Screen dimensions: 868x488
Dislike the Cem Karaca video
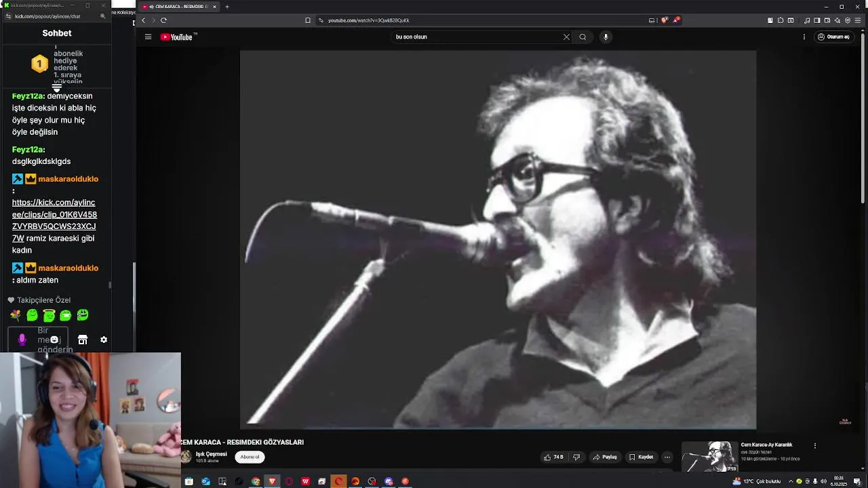point(576,457)
